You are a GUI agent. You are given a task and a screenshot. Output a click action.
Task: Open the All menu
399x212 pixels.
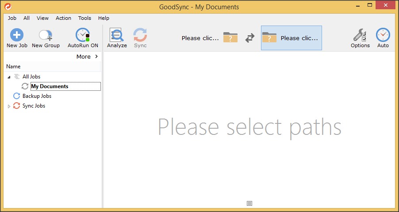[x=27, y=18]
